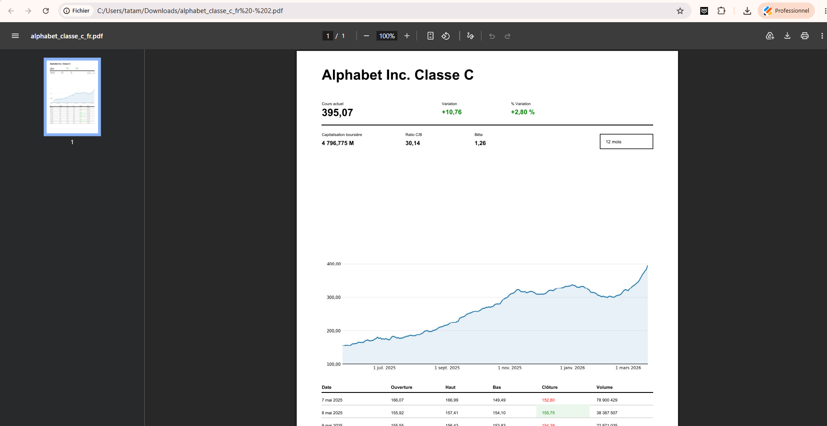Click the market cap value 4 796,775 M

coord(338,143)
